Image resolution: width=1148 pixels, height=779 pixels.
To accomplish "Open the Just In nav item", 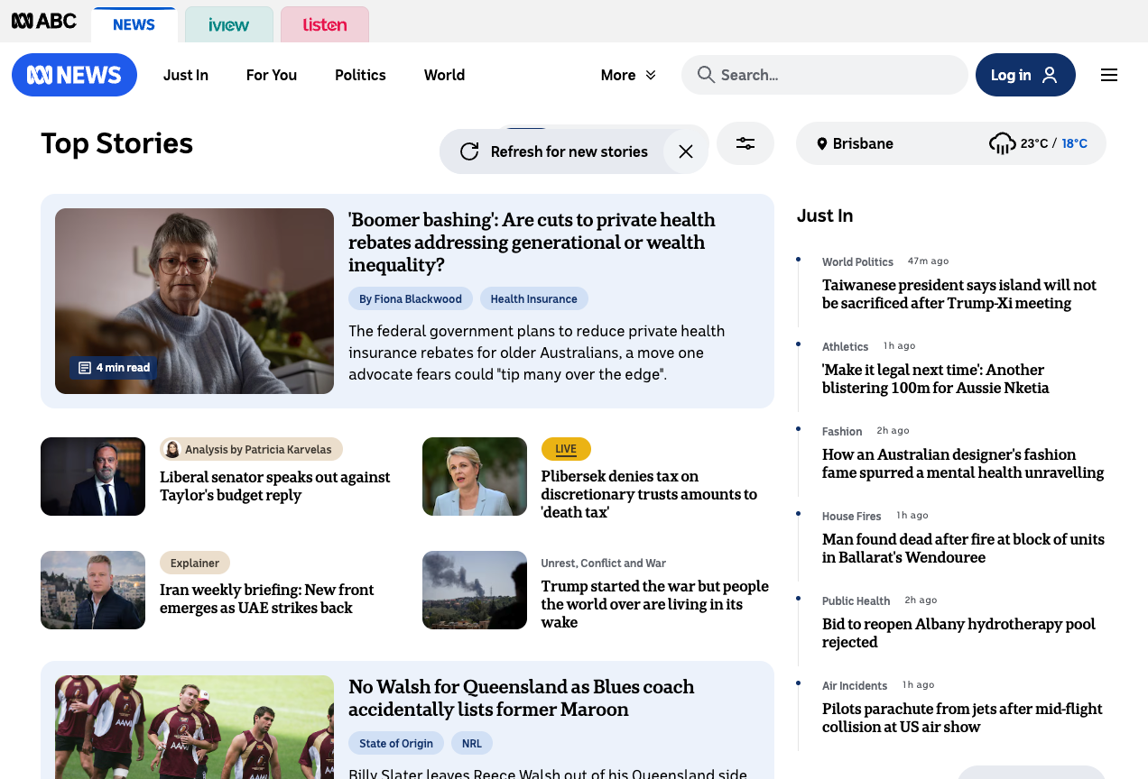I will pos(186,75).
